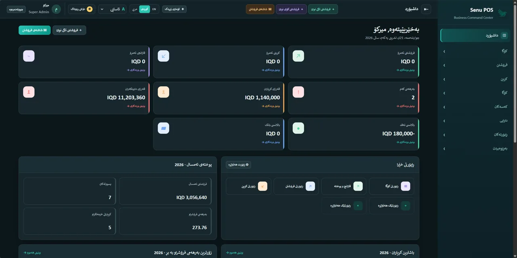Click the قەرزی دابینکەران red person icon

click(x=29, y=92)
